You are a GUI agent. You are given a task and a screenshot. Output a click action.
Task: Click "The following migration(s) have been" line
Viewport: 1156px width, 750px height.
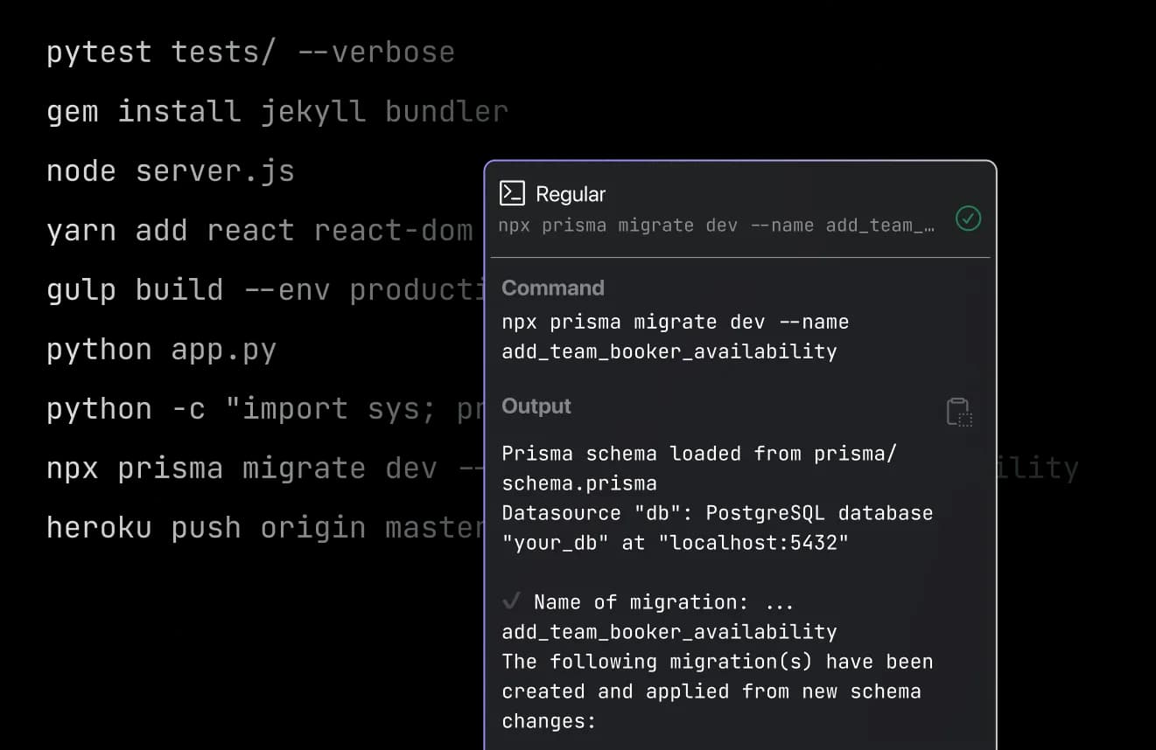[x=717, y=662]
